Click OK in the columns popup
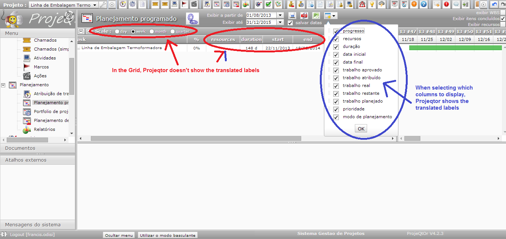The width and height of the screenshot is (506, 239). coord(361,129)
